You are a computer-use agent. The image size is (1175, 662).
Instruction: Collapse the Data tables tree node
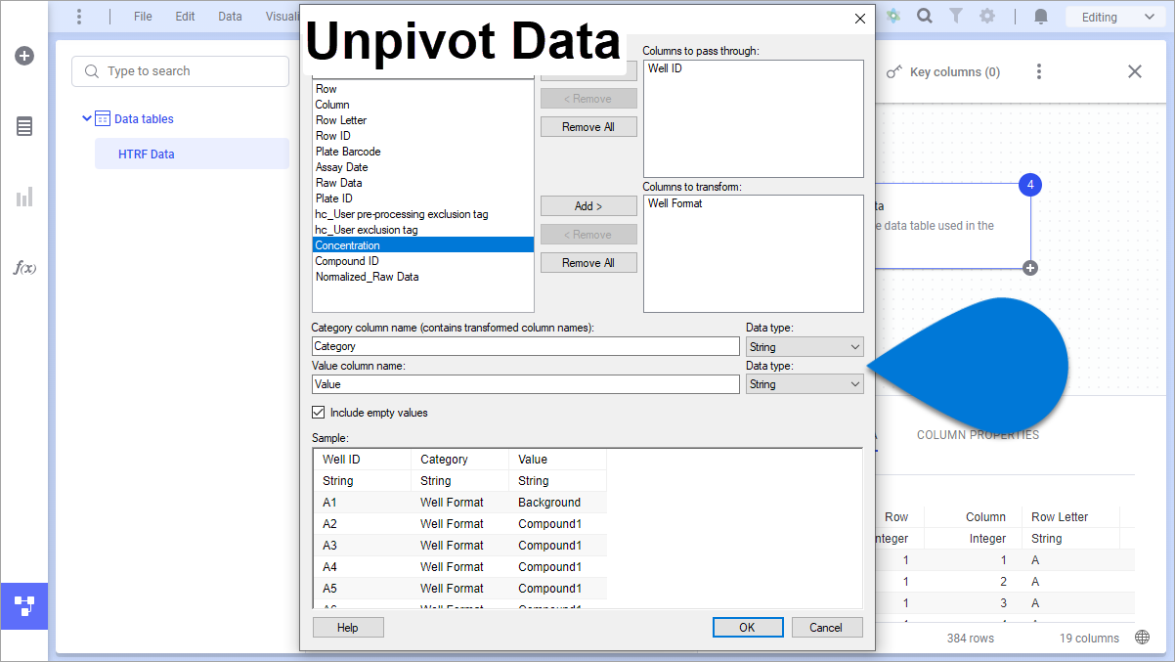(x=87, y=119)
